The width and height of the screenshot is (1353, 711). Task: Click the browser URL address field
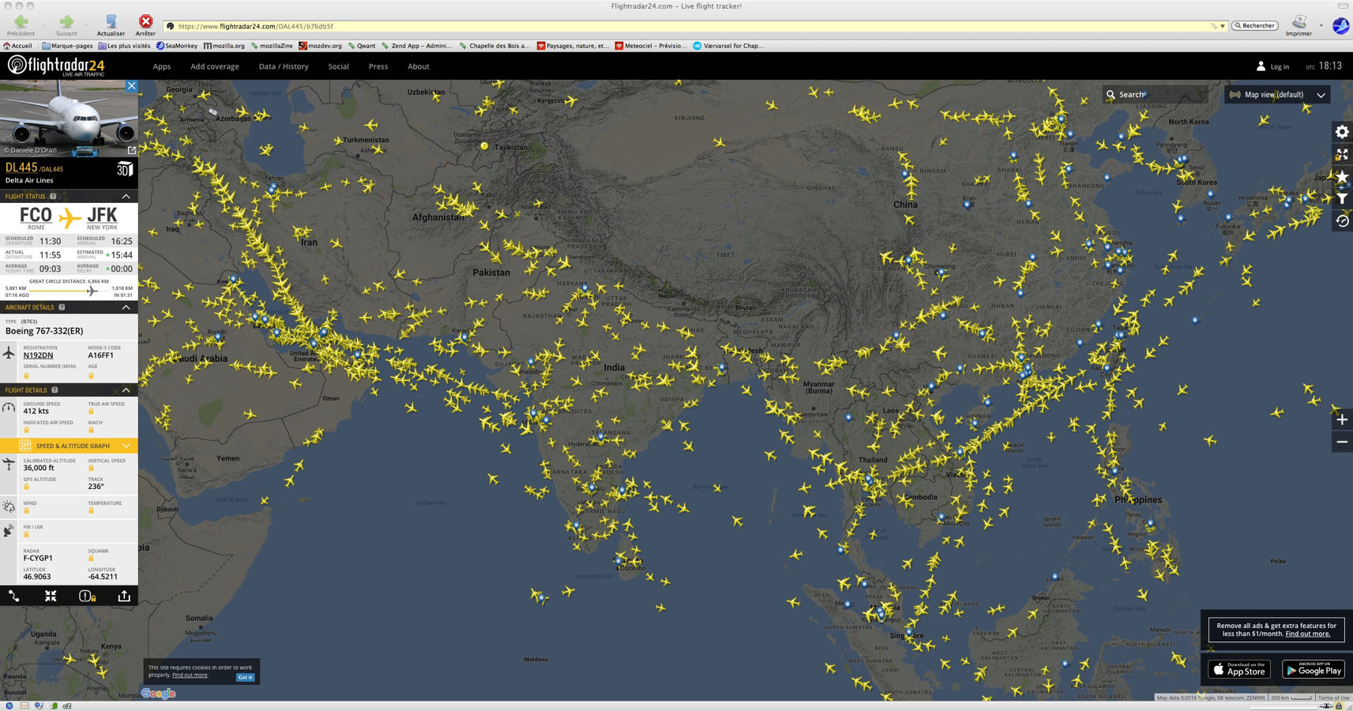tap(695, 26)
